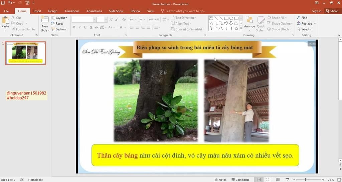The image size is (342, 182).
Task: Open the font name combo box
Action: 84,20
